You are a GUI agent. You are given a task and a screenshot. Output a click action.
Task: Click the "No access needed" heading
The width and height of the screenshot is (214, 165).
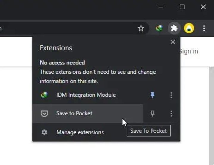click(62, 63)
